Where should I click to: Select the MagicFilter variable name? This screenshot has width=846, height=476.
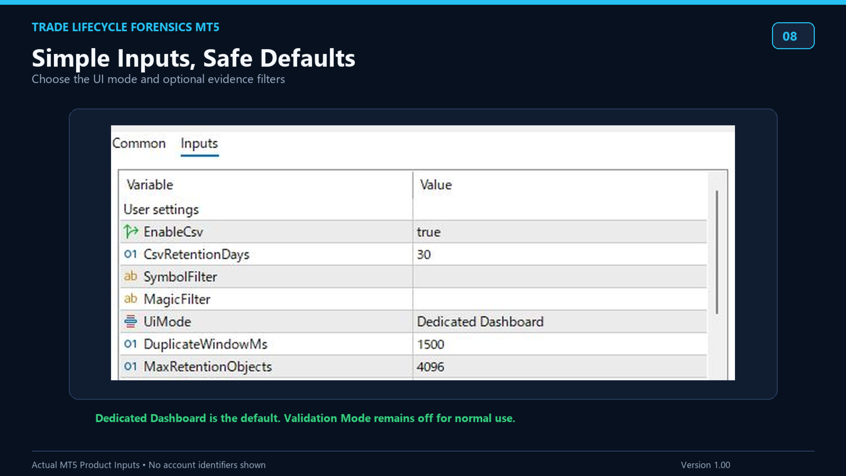point(177,299)
